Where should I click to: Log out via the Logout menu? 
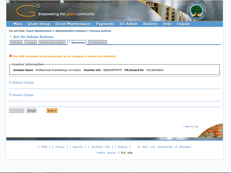pos(183,24)
